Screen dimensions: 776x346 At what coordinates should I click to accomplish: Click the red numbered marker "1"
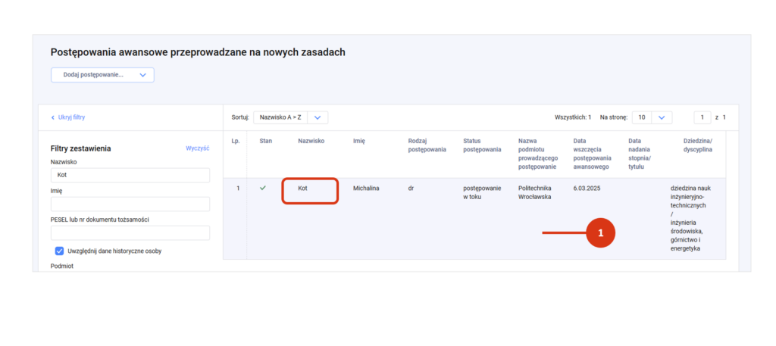pyautogui.click(x=600, y=234)
